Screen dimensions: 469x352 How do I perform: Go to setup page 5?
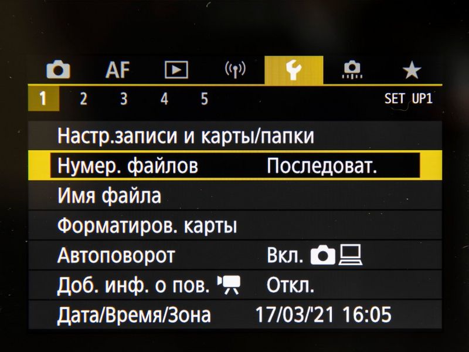pos(204,99)
